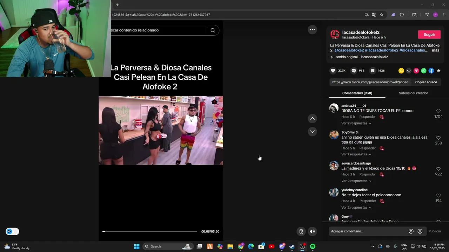Open a new browser tab with plus
The image size is (449, 252).
pos(117,5)
